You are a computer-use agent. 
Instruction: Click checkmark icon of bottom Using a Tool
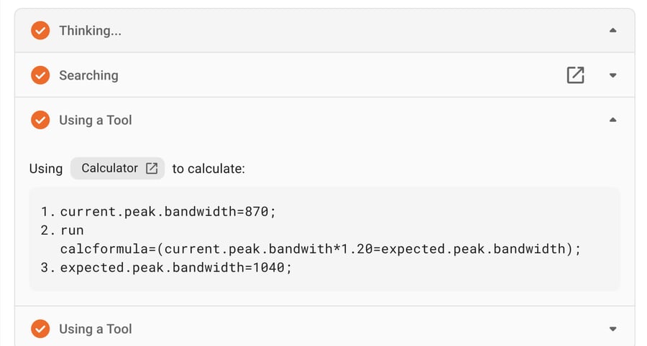[x=40, y=329]
